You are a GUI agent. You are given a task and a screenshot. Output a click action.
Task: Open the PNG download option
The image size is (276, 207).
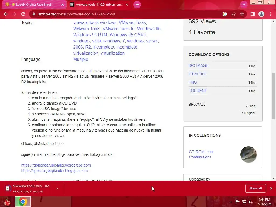coord(193,82)
